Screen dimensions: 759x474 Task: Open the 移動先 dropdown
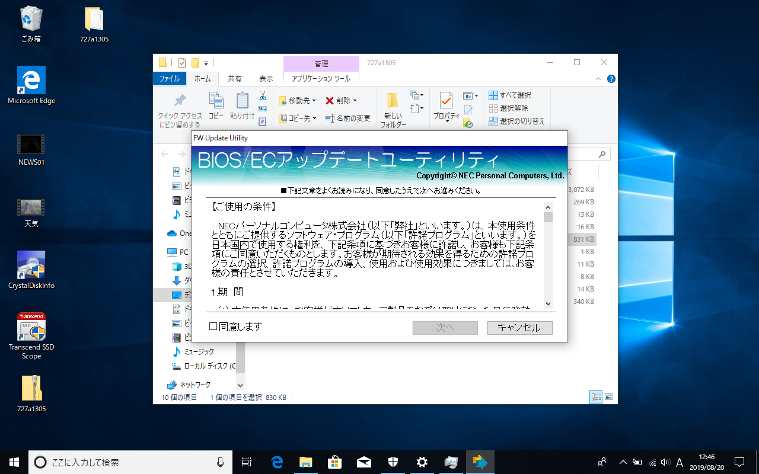[x=297, y=101]
